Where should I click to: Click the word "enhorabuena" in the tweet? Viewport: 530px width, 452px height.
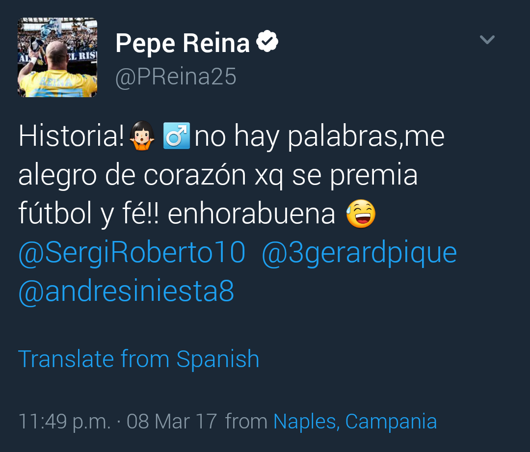251,214
